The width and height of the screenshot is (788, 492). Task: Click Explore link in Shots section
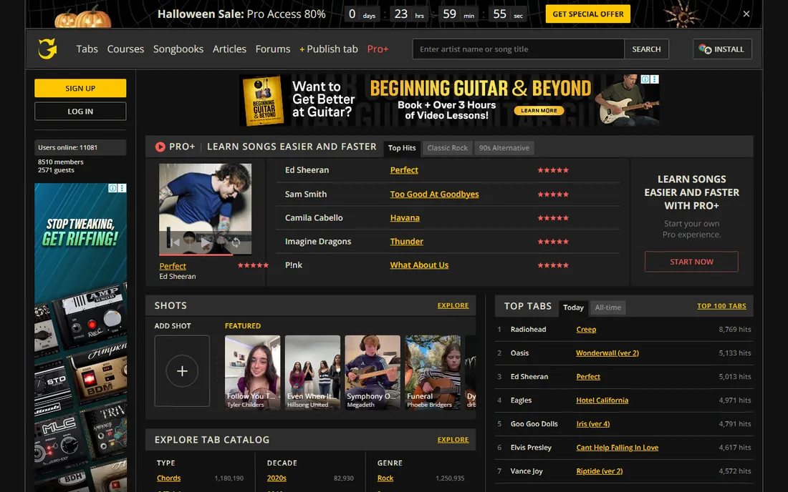pos(453,305)
